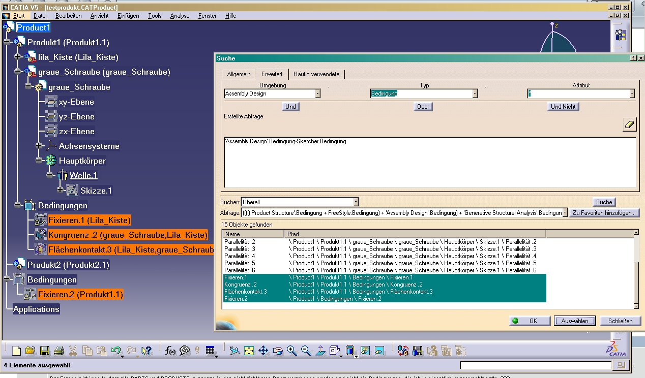The image size is (645, 378).
Task: Select the Pan view tool
Action: [263, 351]
